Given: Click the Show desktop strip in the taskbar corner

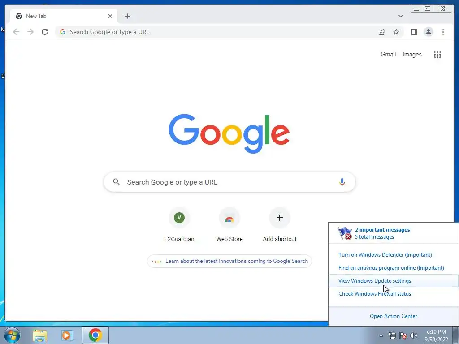Looking at the screenshot, I should [456, 335].
